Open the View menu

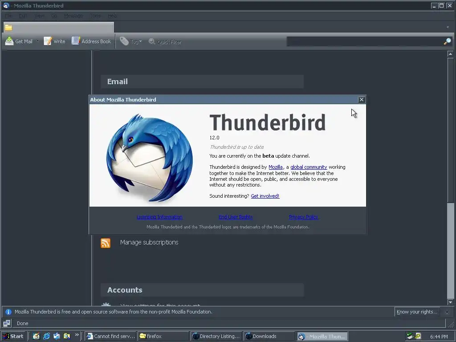tap(39, 16)
